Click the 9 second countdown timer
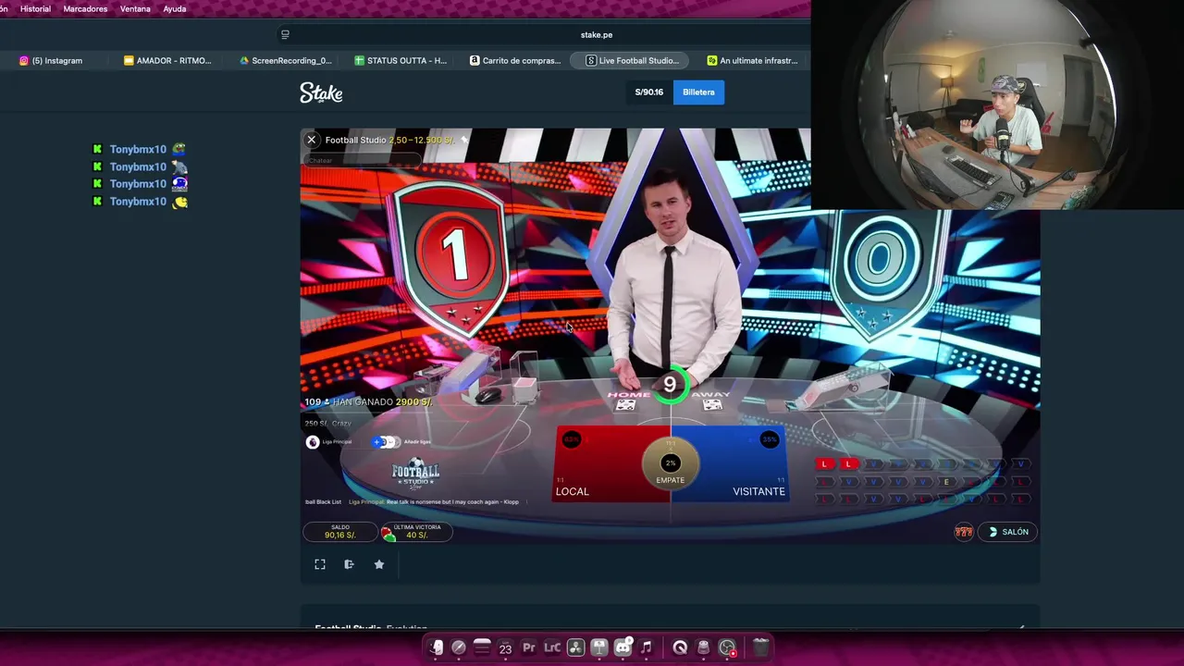1184x666 pixels. (x=670, y=385)
